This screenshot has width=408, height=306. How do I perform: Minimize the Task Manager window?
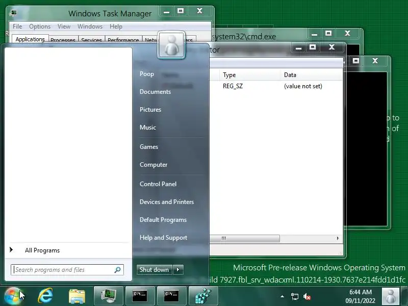pyautogui.click(x=167, y=11)
